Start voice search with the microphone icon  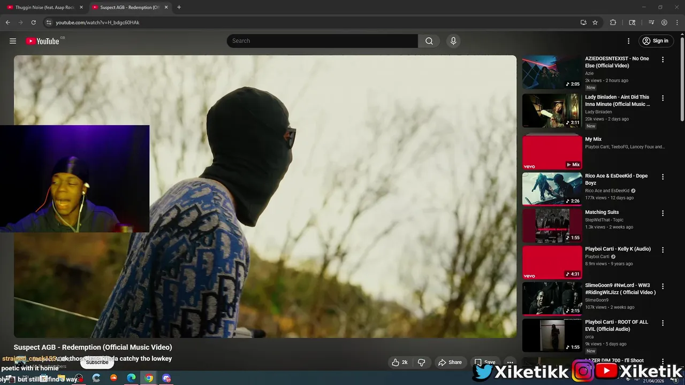(x=453, y=41)
